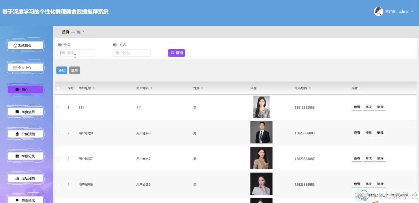This screenshot has height=203, width=419.
Task: Click the 用户 breadcrumb link
Action: [x=80, y=32]
